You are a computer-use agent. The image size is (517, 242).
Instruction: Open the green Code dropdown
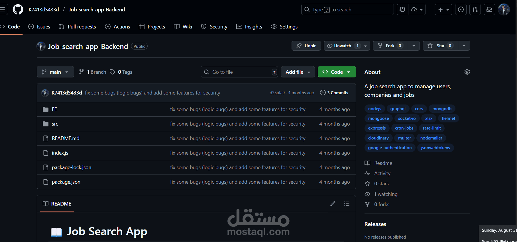click(x=337, y=72)
